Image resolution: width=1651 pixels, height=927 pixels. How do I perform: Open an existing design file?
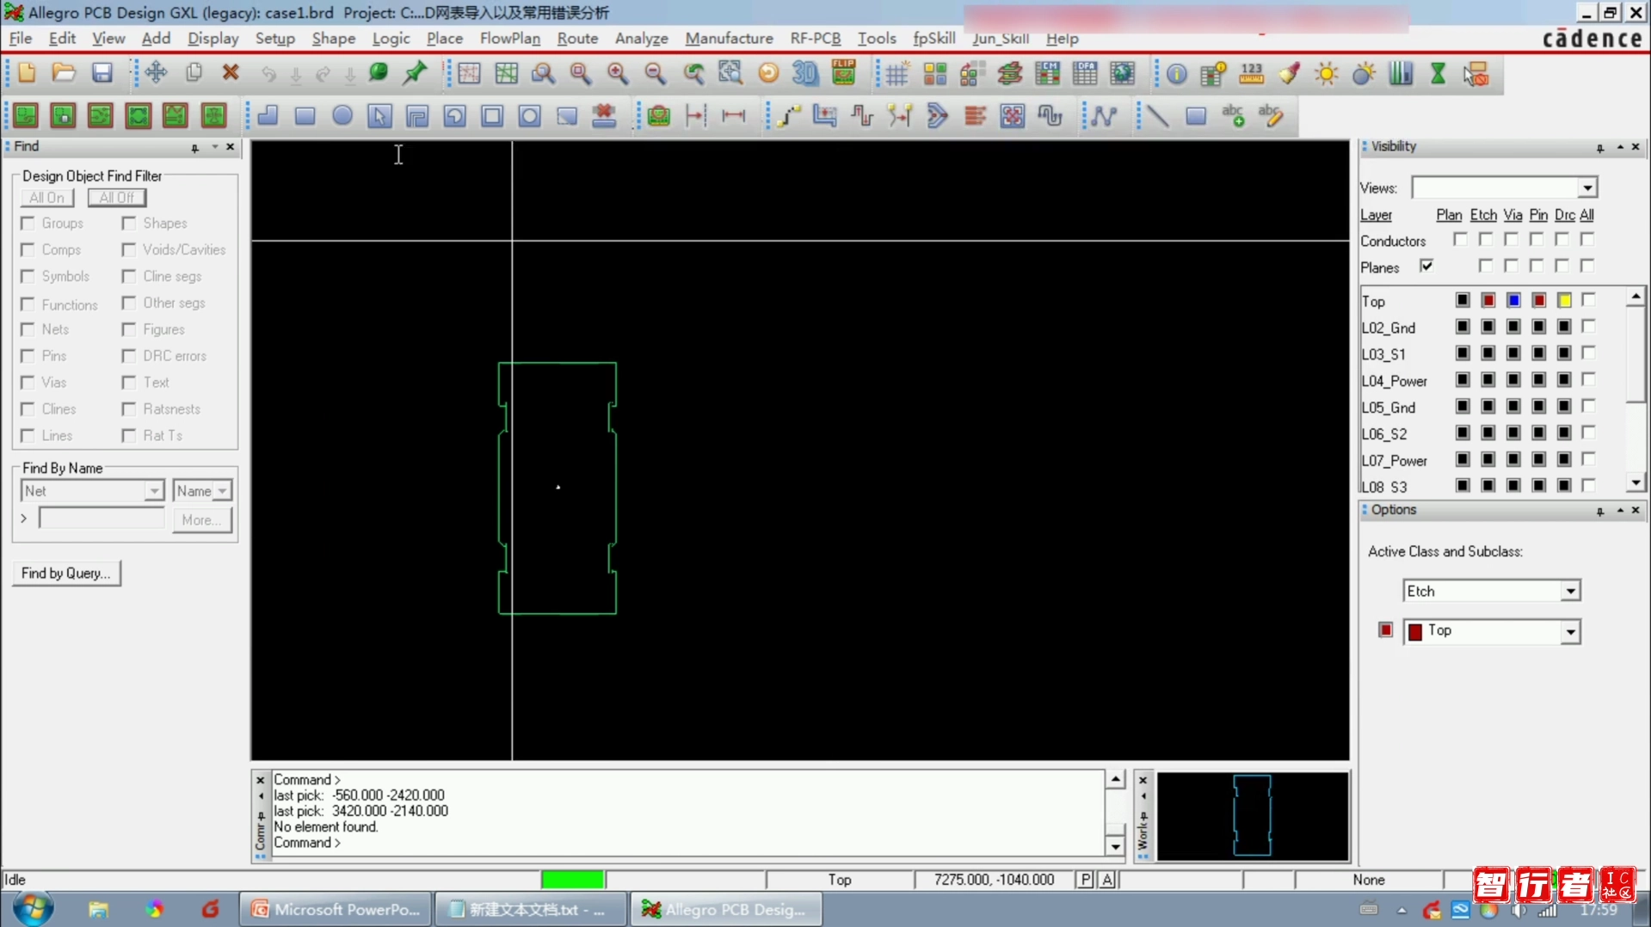point(64,74)
